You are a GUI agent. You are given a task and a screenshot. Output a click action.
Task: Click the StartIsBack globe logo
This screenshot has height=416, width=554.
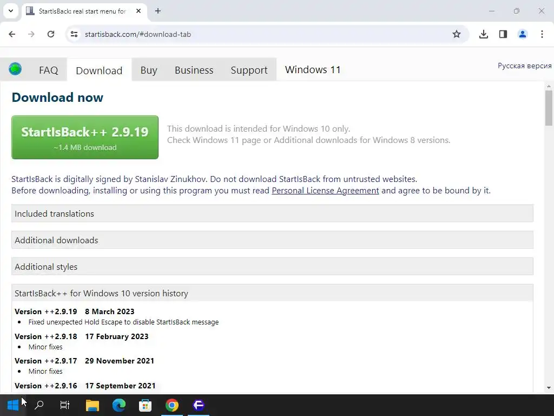[x=15, y=69]
